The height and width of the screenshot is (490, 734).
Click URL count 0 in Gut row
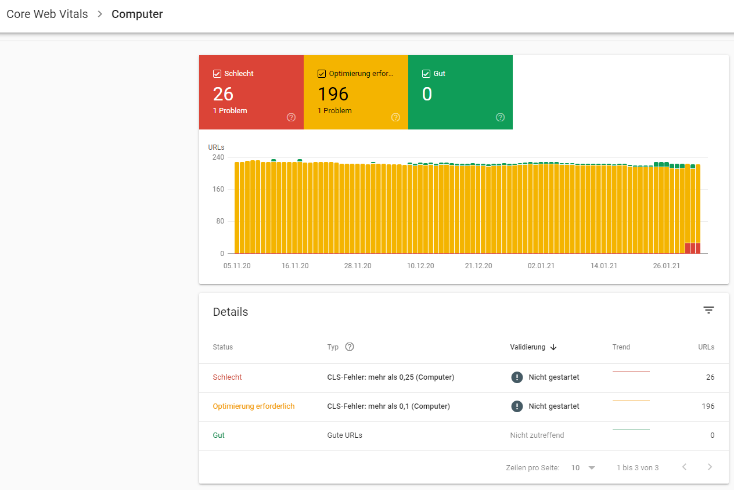coord(713,435)
